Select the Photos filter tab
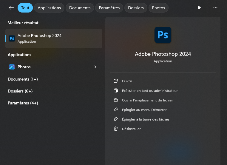 (158, 8)
